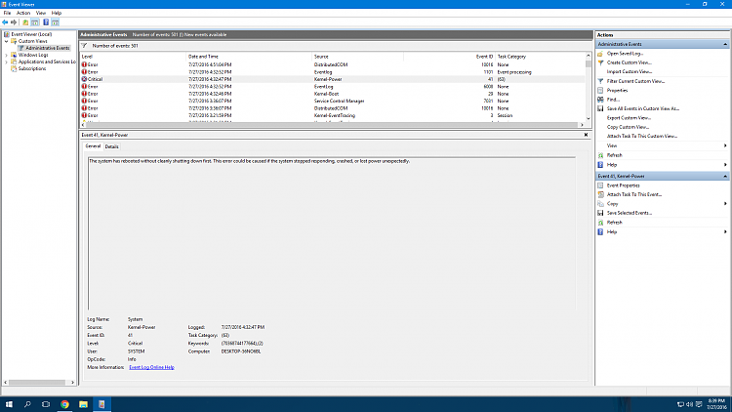Go back with the toolbar Back arrow
This screenshot has height=412, width=732.
tap(5, 22)
